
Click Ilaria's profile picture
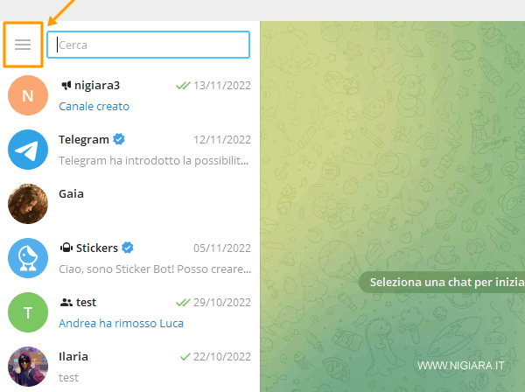click(x=28, y=367)
